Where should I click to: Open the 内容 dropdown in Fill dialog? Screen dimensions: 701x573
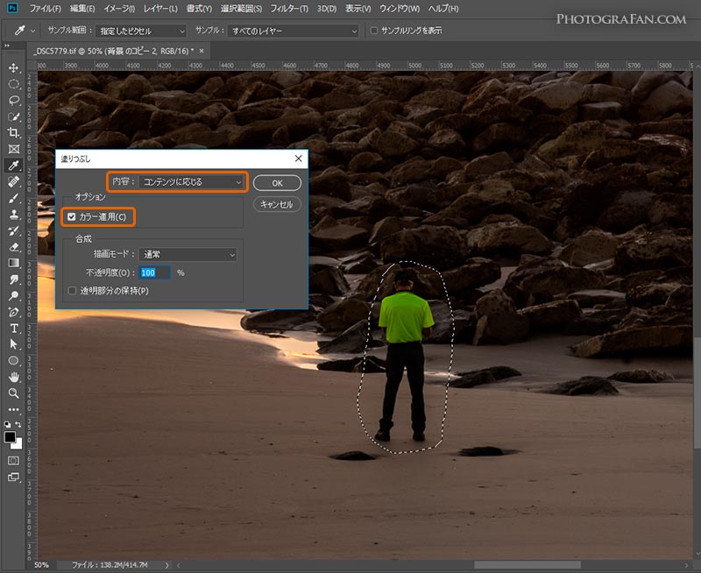point(192,182)
